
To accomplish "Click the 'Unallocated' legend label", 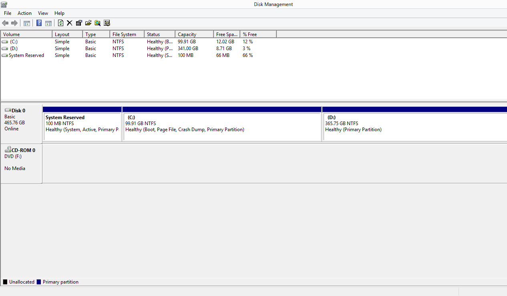I will tap(22, 282).
